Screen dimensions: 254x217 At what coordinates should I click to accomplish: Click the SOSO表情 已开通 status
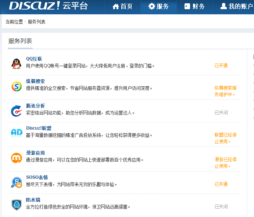pyautogui.click(x=221, y=184)
